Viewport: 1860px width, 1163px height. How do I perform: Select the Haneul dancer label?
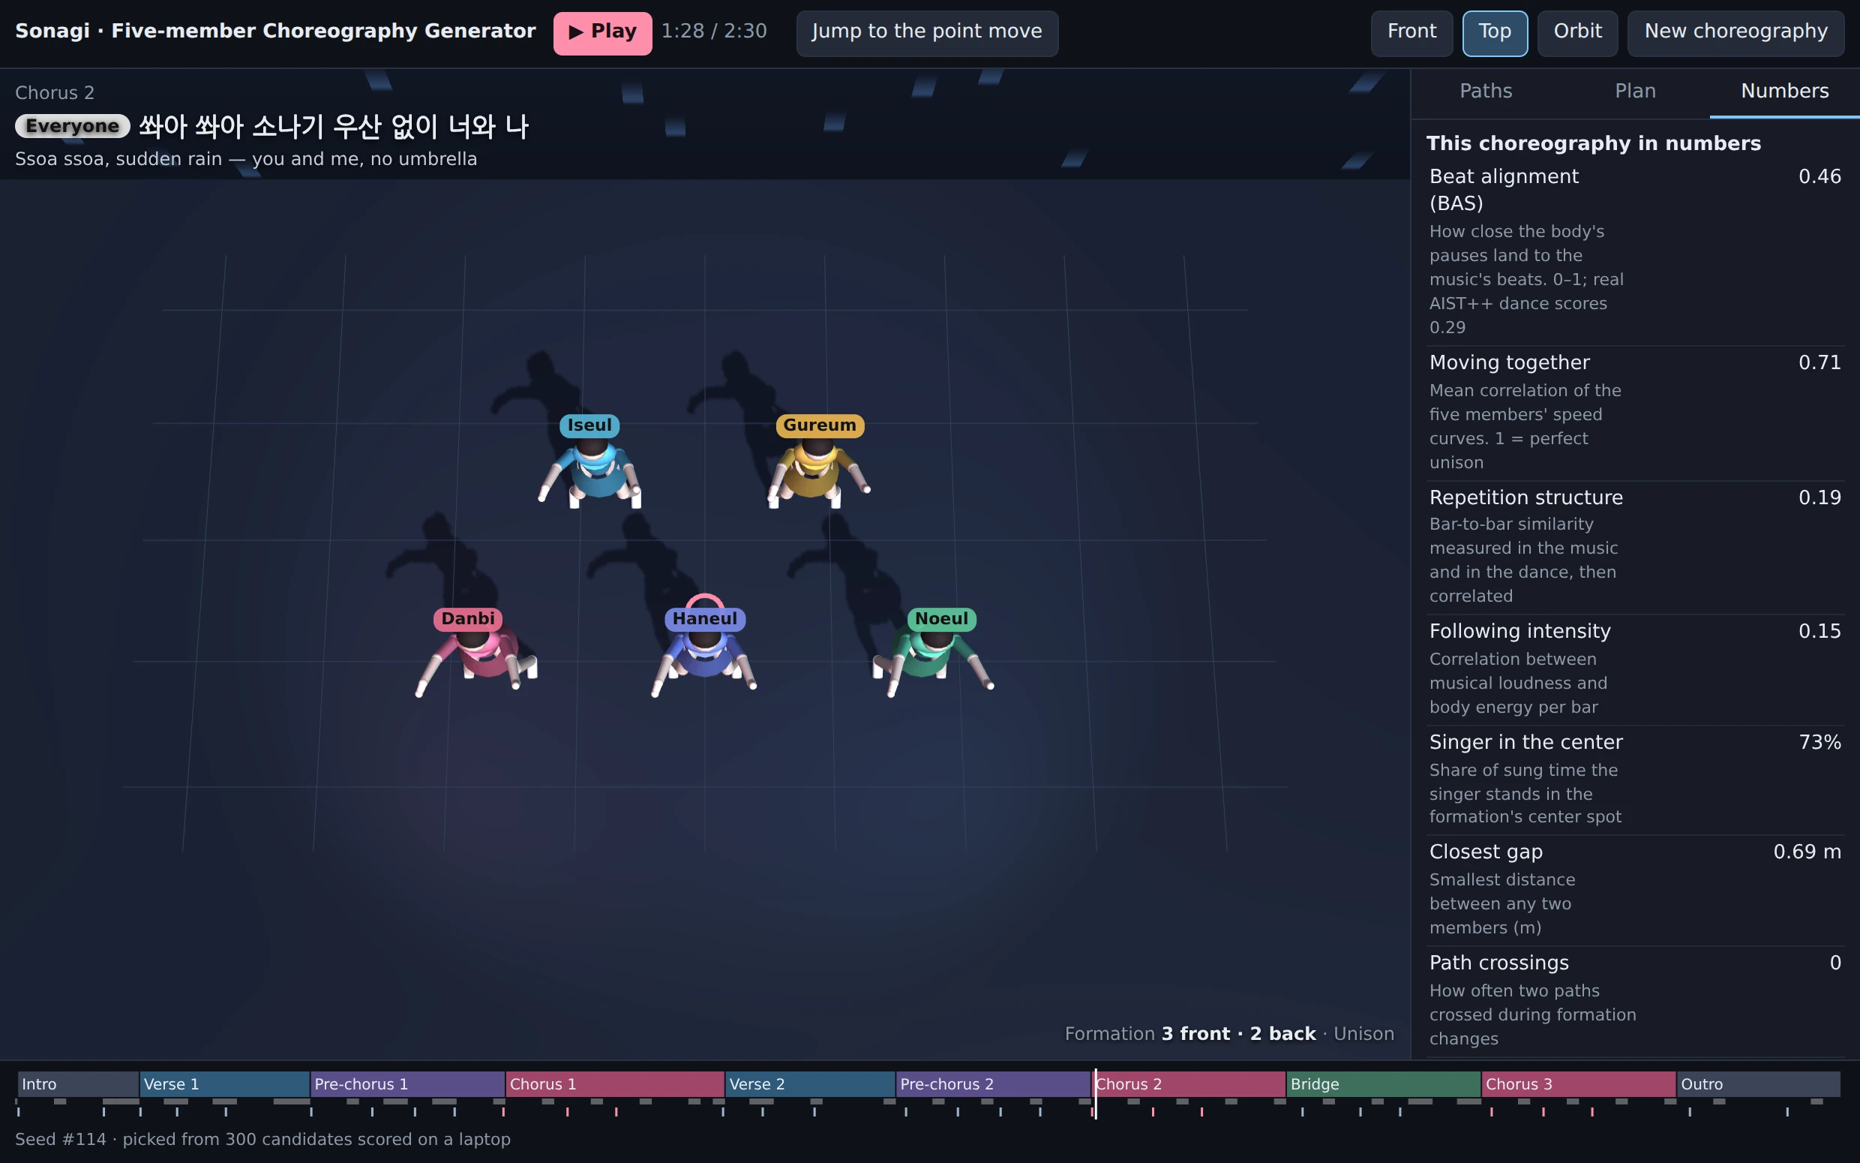click(x=704, y=619)
